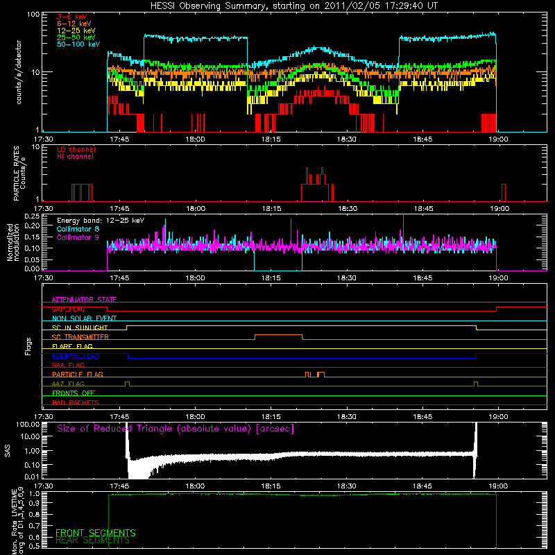
Task: Click 17:45 time label under SAS panel
Action: tap(119, 486)
